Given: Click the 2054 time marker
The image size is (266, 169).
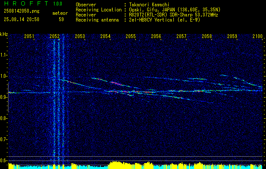Looking at the screenshot, I should tap(105, 36).
